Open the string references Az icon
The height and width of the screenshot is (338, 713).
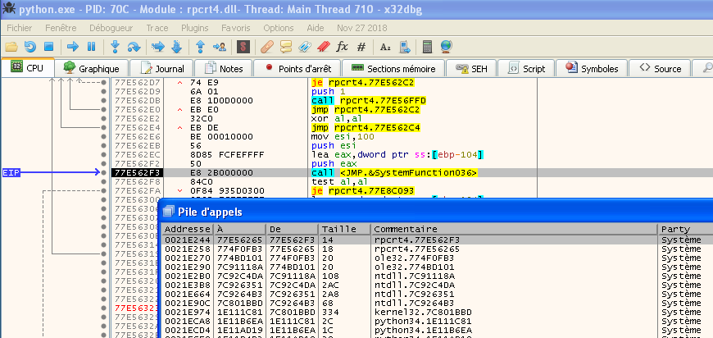click(x=385, y=47)
